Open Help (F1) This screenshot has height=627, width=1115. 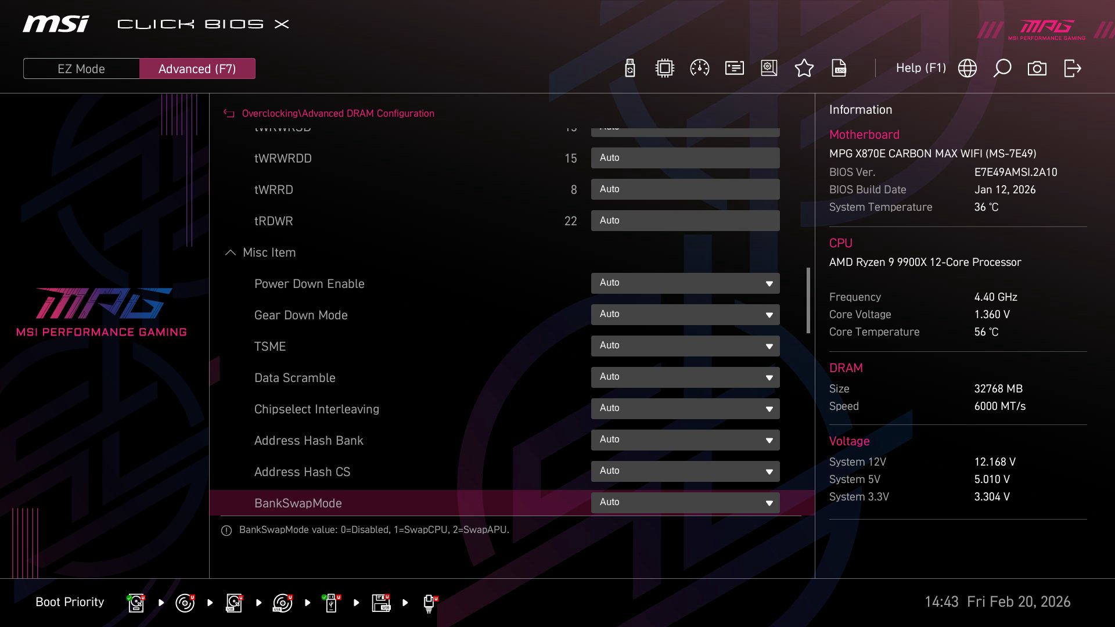[x=921, y=68]
